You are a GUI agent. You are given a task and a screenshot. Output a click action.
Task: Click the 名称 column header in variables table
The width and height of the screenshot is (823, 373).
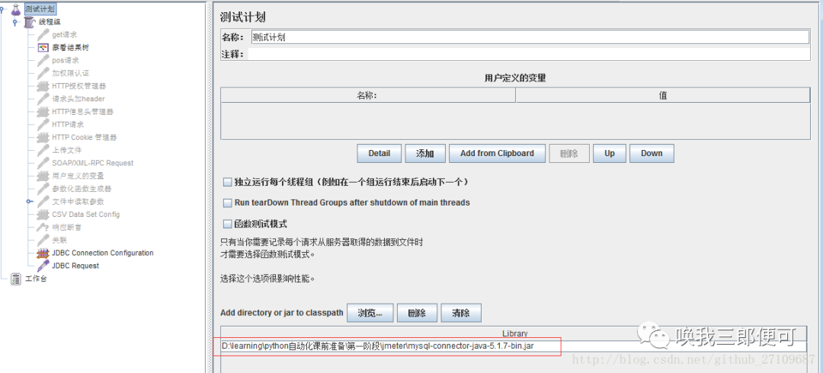(368, 95)
